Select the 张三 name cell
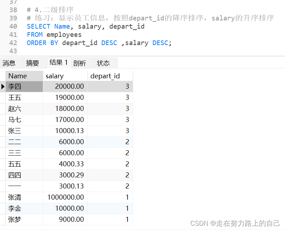The image size is (285, 230). click(24, 131)
